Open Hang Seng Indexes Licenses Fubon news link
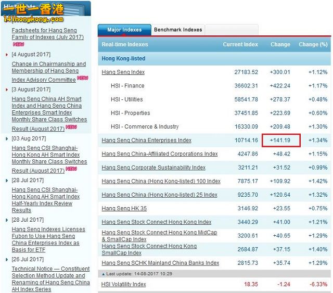Screen dimensions: 333x293 tap(48, 239)
